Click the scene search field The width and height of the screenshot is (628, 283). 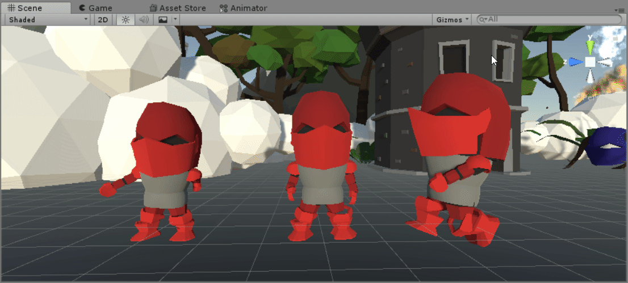pyautogui.click(x=550, y=19)
